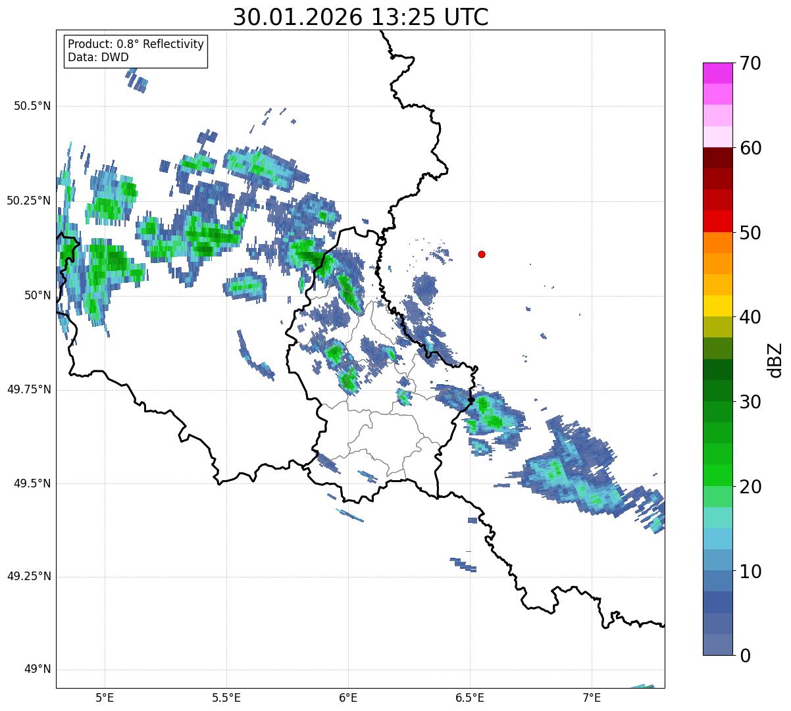Click the cyan colorbar segment near 14 dBZ

point(718,539)
